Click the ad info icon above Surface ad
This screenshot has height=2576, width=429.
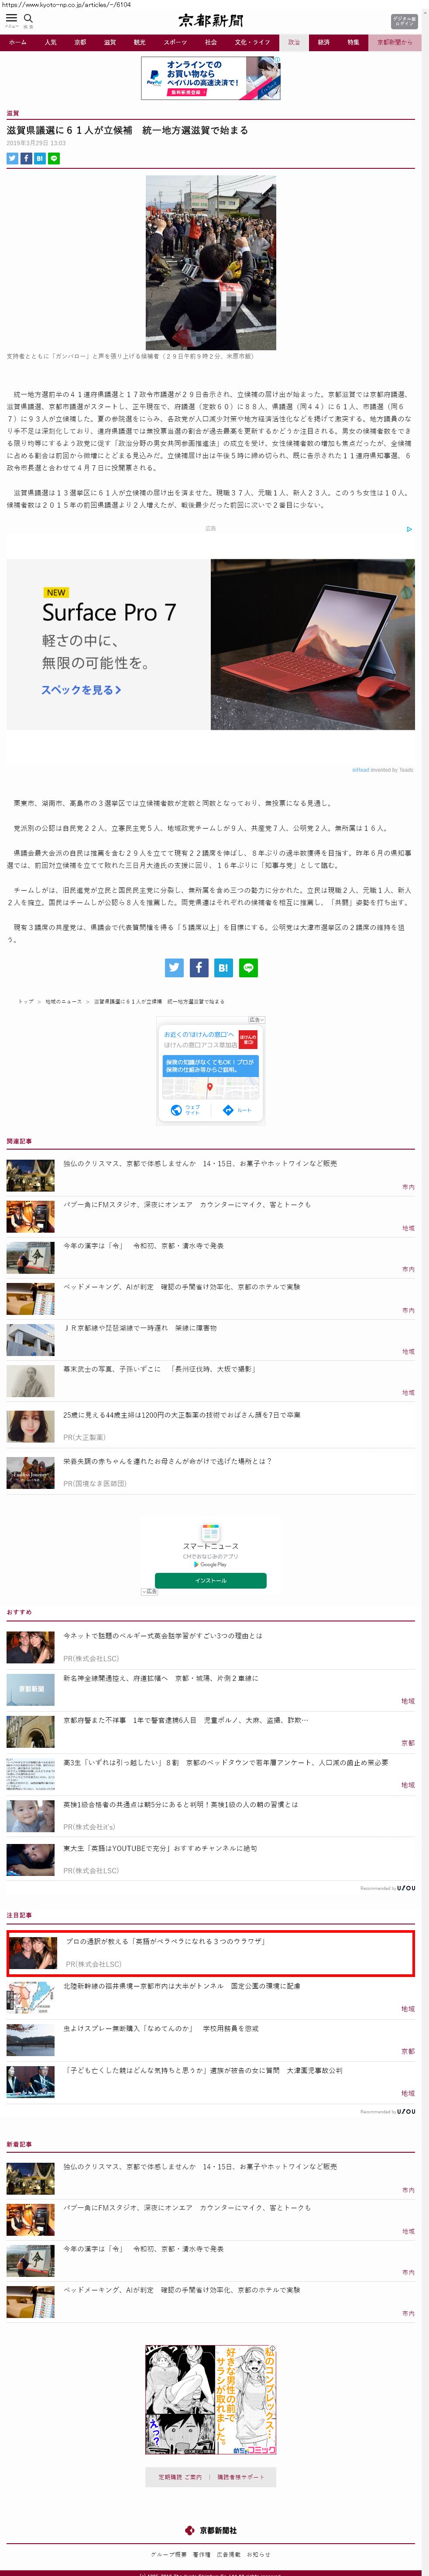(x=408, y=529)
